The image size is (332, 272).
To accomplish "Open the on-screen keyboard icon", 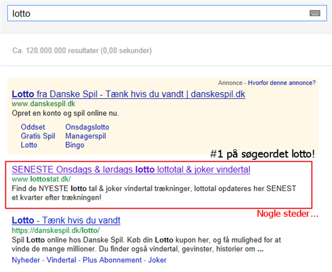I will (x=315, y=13).
